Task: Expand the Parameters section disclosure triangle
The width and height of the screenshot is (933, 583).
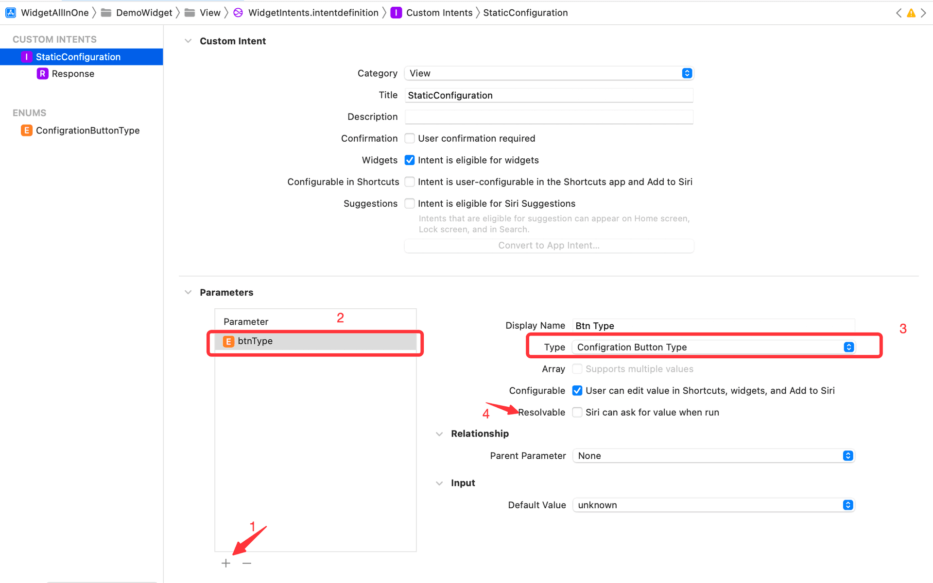Action: pos(189,292)
